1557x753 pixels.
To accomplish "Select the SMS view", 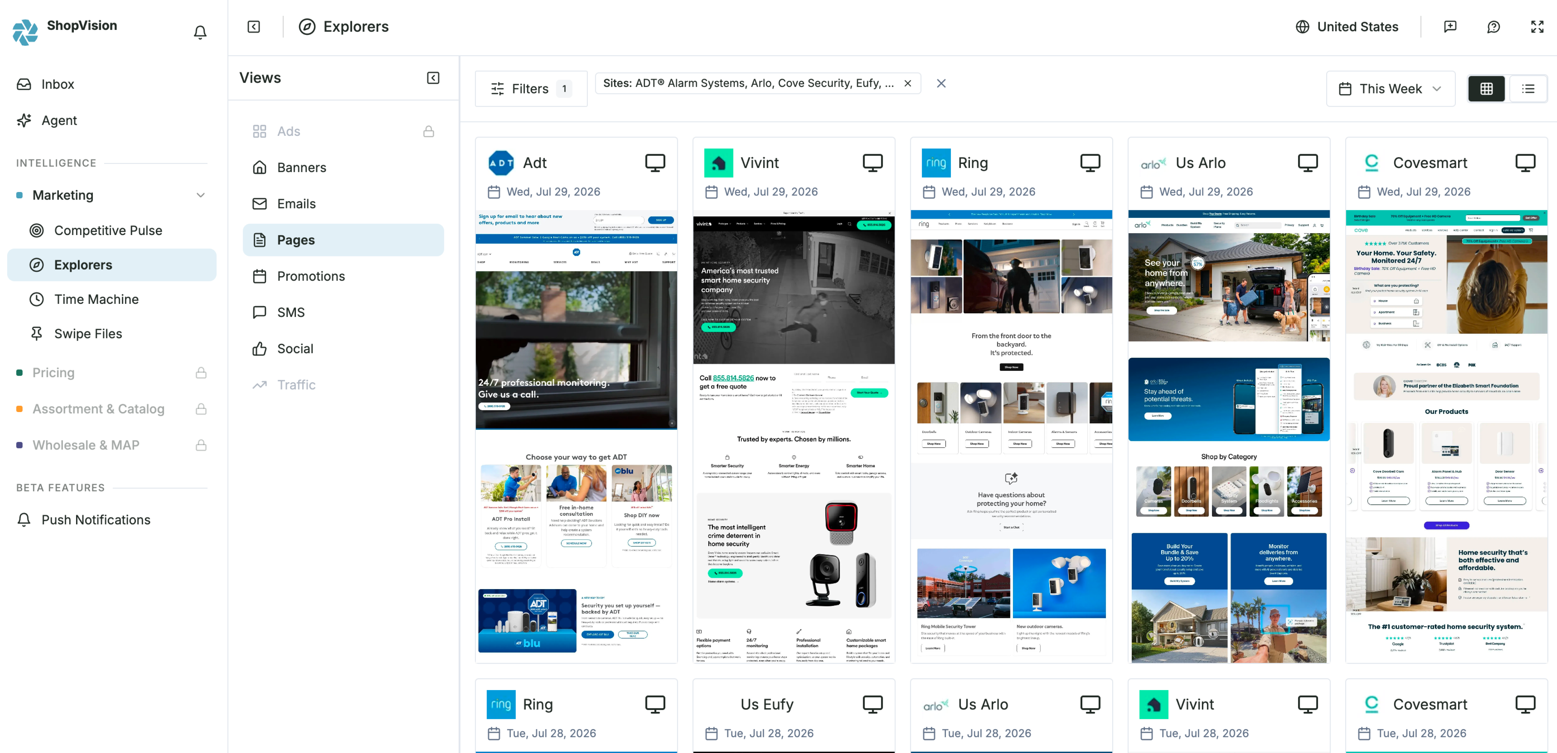I will click(343, 312).
